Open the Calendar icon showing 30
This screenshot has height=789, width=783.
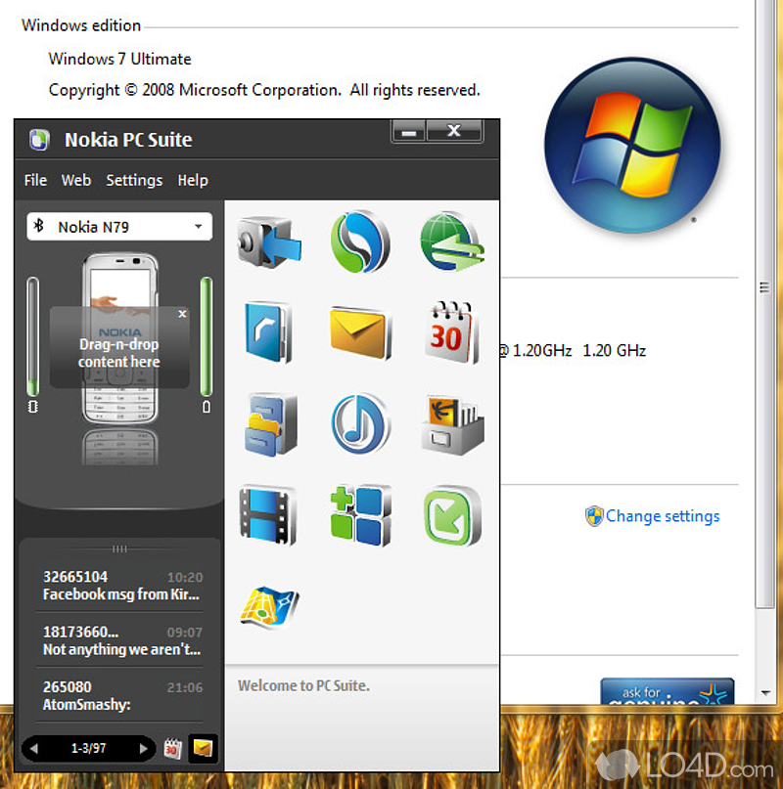coord(451,332)
